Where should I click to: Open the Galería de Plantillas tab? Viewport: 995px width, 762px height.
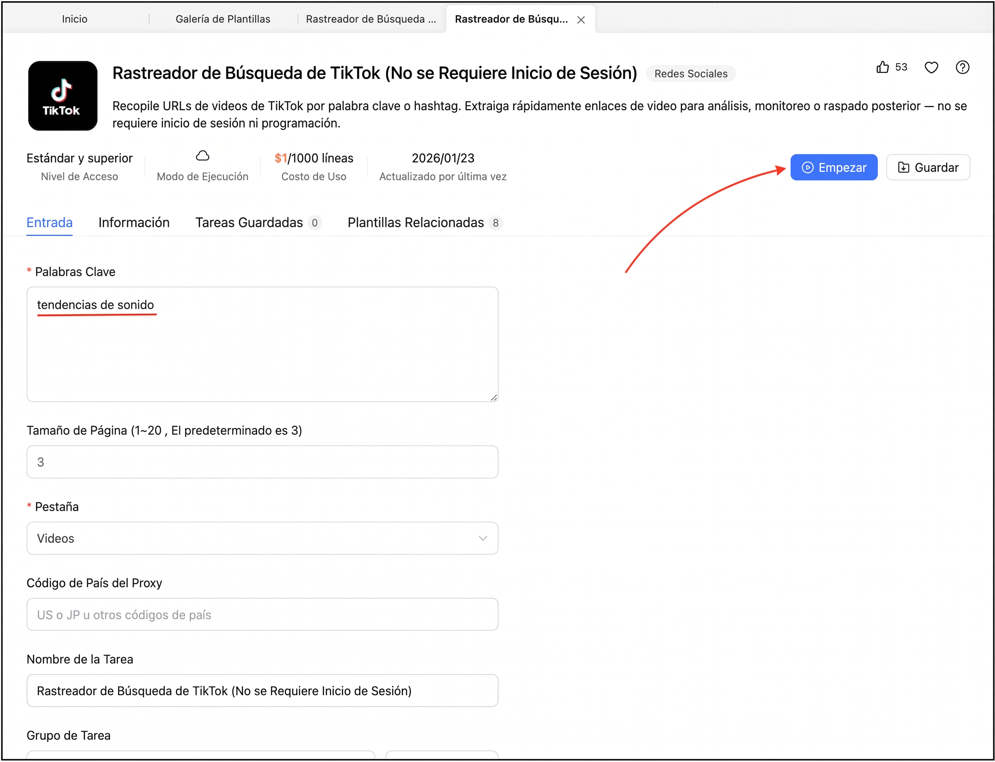coord(223,19)
